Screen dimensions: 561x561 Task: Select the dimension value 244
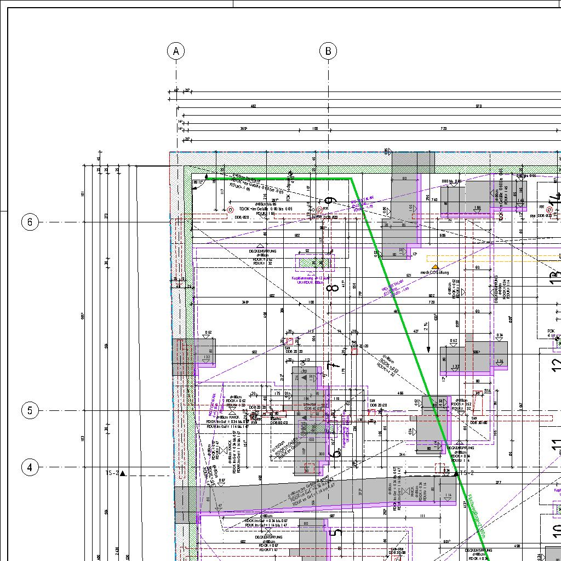pos(402,455)
